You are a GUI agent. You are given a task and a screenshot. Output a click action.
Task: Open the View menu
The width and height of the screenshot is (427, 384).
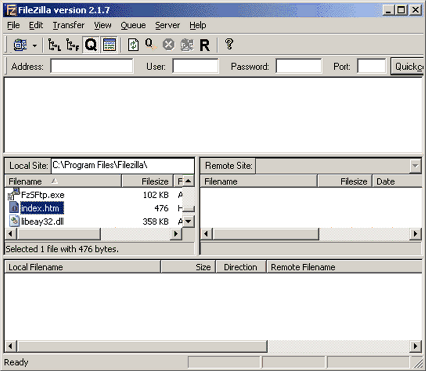(103, 25)
